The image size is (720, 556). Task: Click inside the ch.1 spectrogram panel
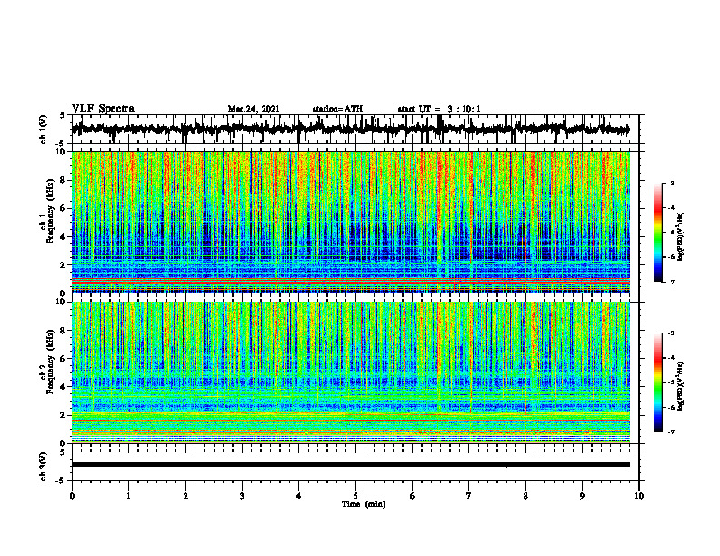click(351, 222)
